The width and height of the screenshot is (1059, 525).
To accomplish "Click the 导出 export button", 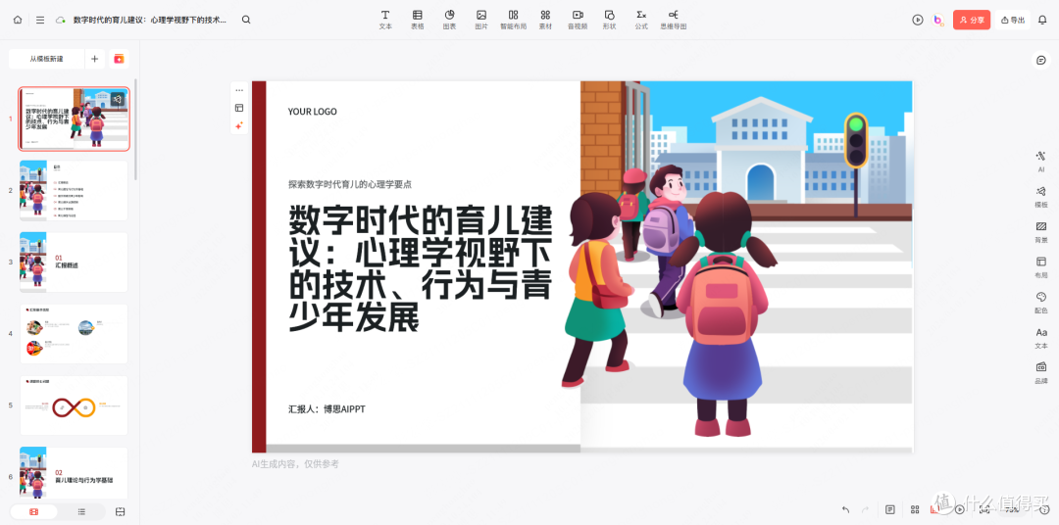I will (1012, 21).
